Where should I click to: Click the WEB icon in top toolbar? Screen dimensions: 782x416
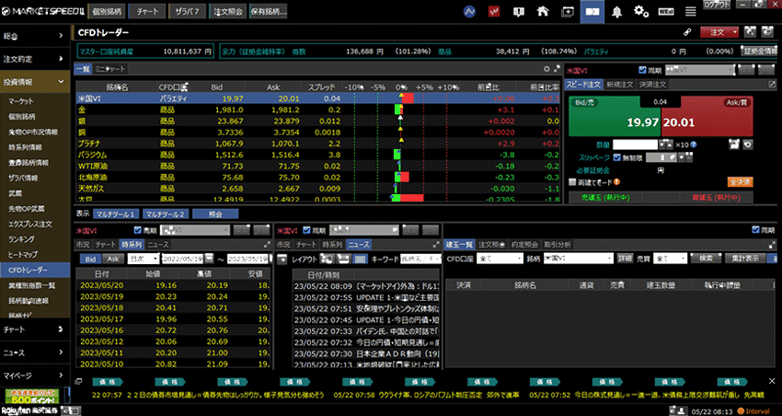point(666,11)
